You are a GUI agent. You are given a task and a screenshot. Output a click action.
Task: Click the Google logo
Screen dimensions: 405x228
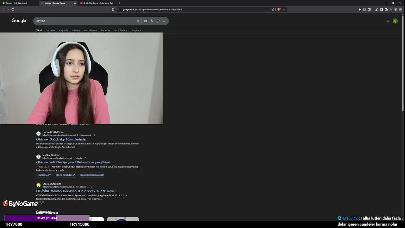pos(19,21)
